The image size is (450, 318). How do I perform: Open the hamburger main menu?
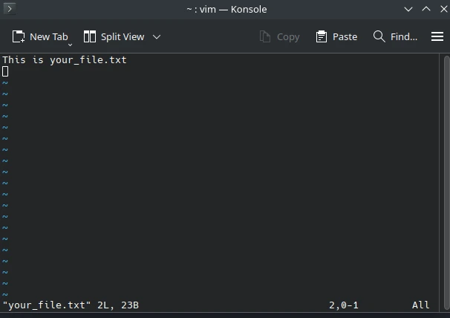437,36
